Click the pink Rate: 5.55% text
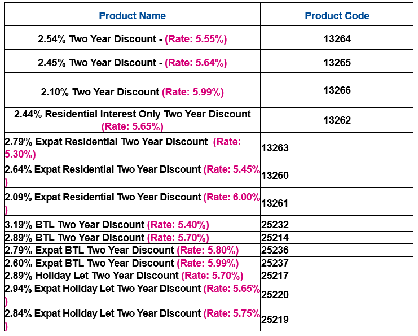The image size is (418, 336). point(196,40)
